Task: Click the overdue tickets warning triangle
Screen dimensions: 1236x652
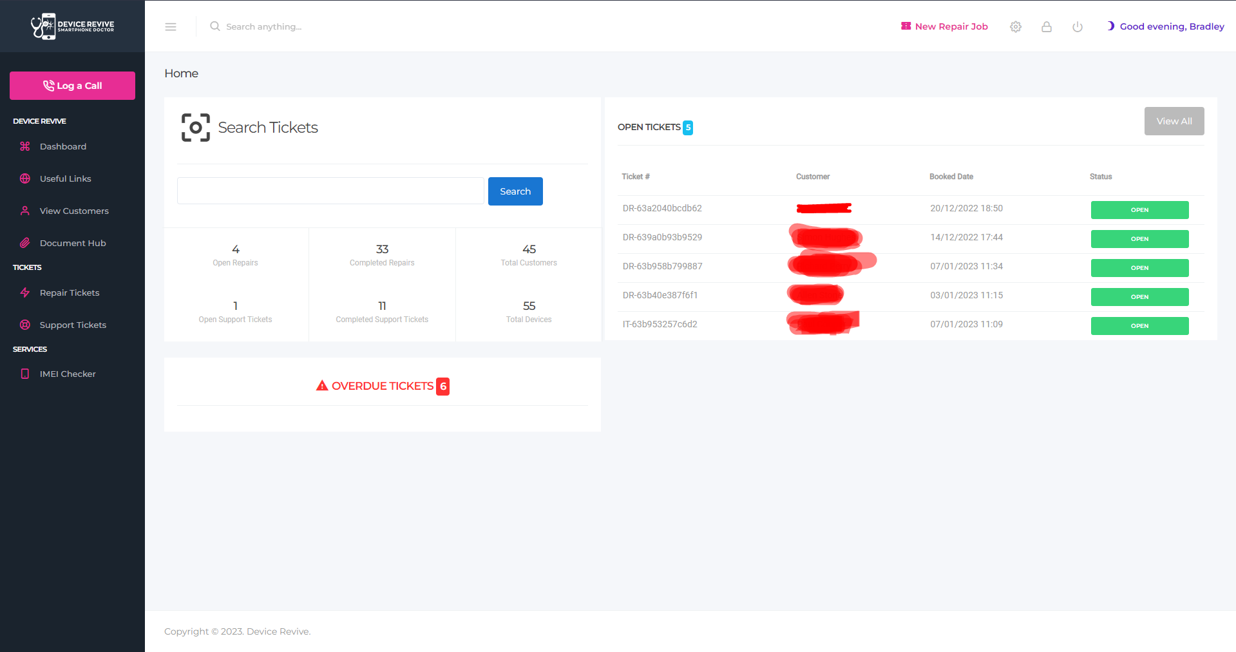Action: click(x=322, y=386)
